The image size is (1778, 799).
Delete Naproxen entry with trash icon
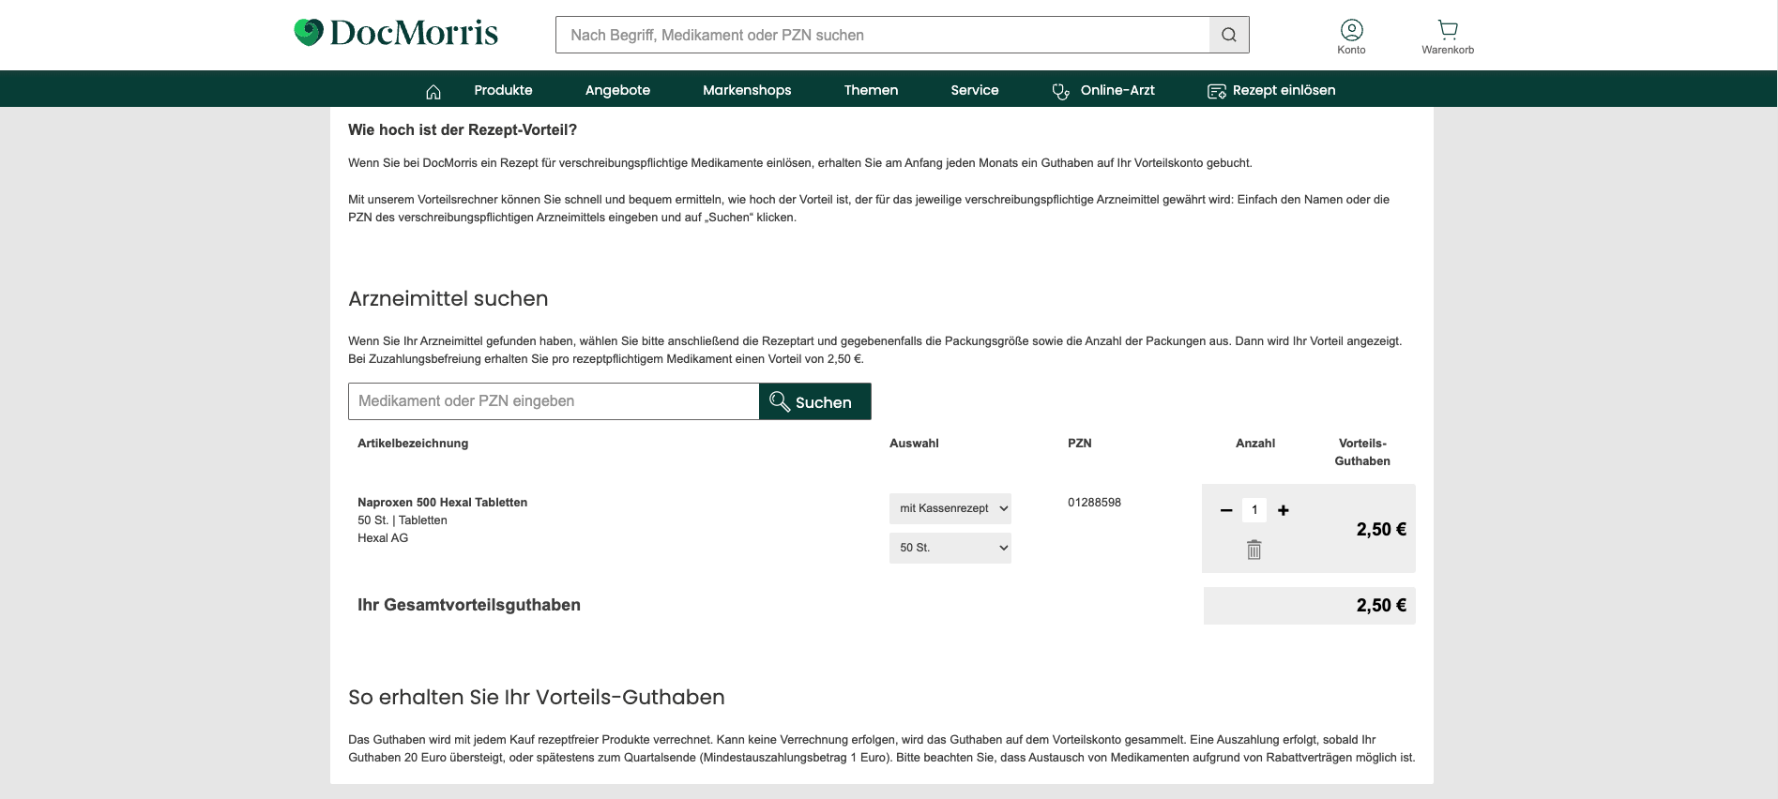click(1254, 550)
